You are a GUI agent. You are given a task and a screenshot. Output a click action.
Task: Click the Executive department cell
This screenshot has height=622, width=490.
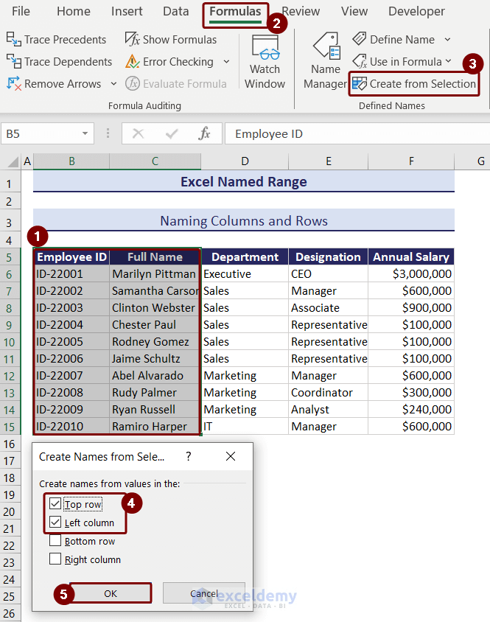click(x=245, y=273)
